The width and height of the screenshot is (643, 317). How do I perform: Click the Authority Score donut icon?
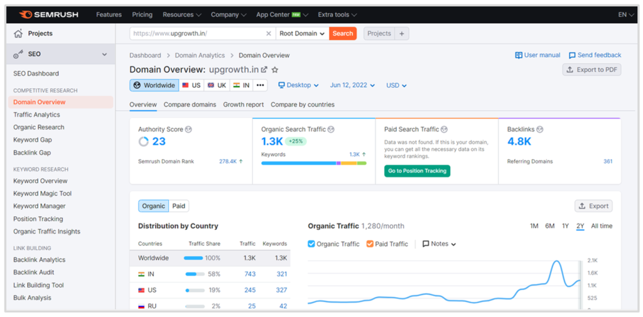144,142
